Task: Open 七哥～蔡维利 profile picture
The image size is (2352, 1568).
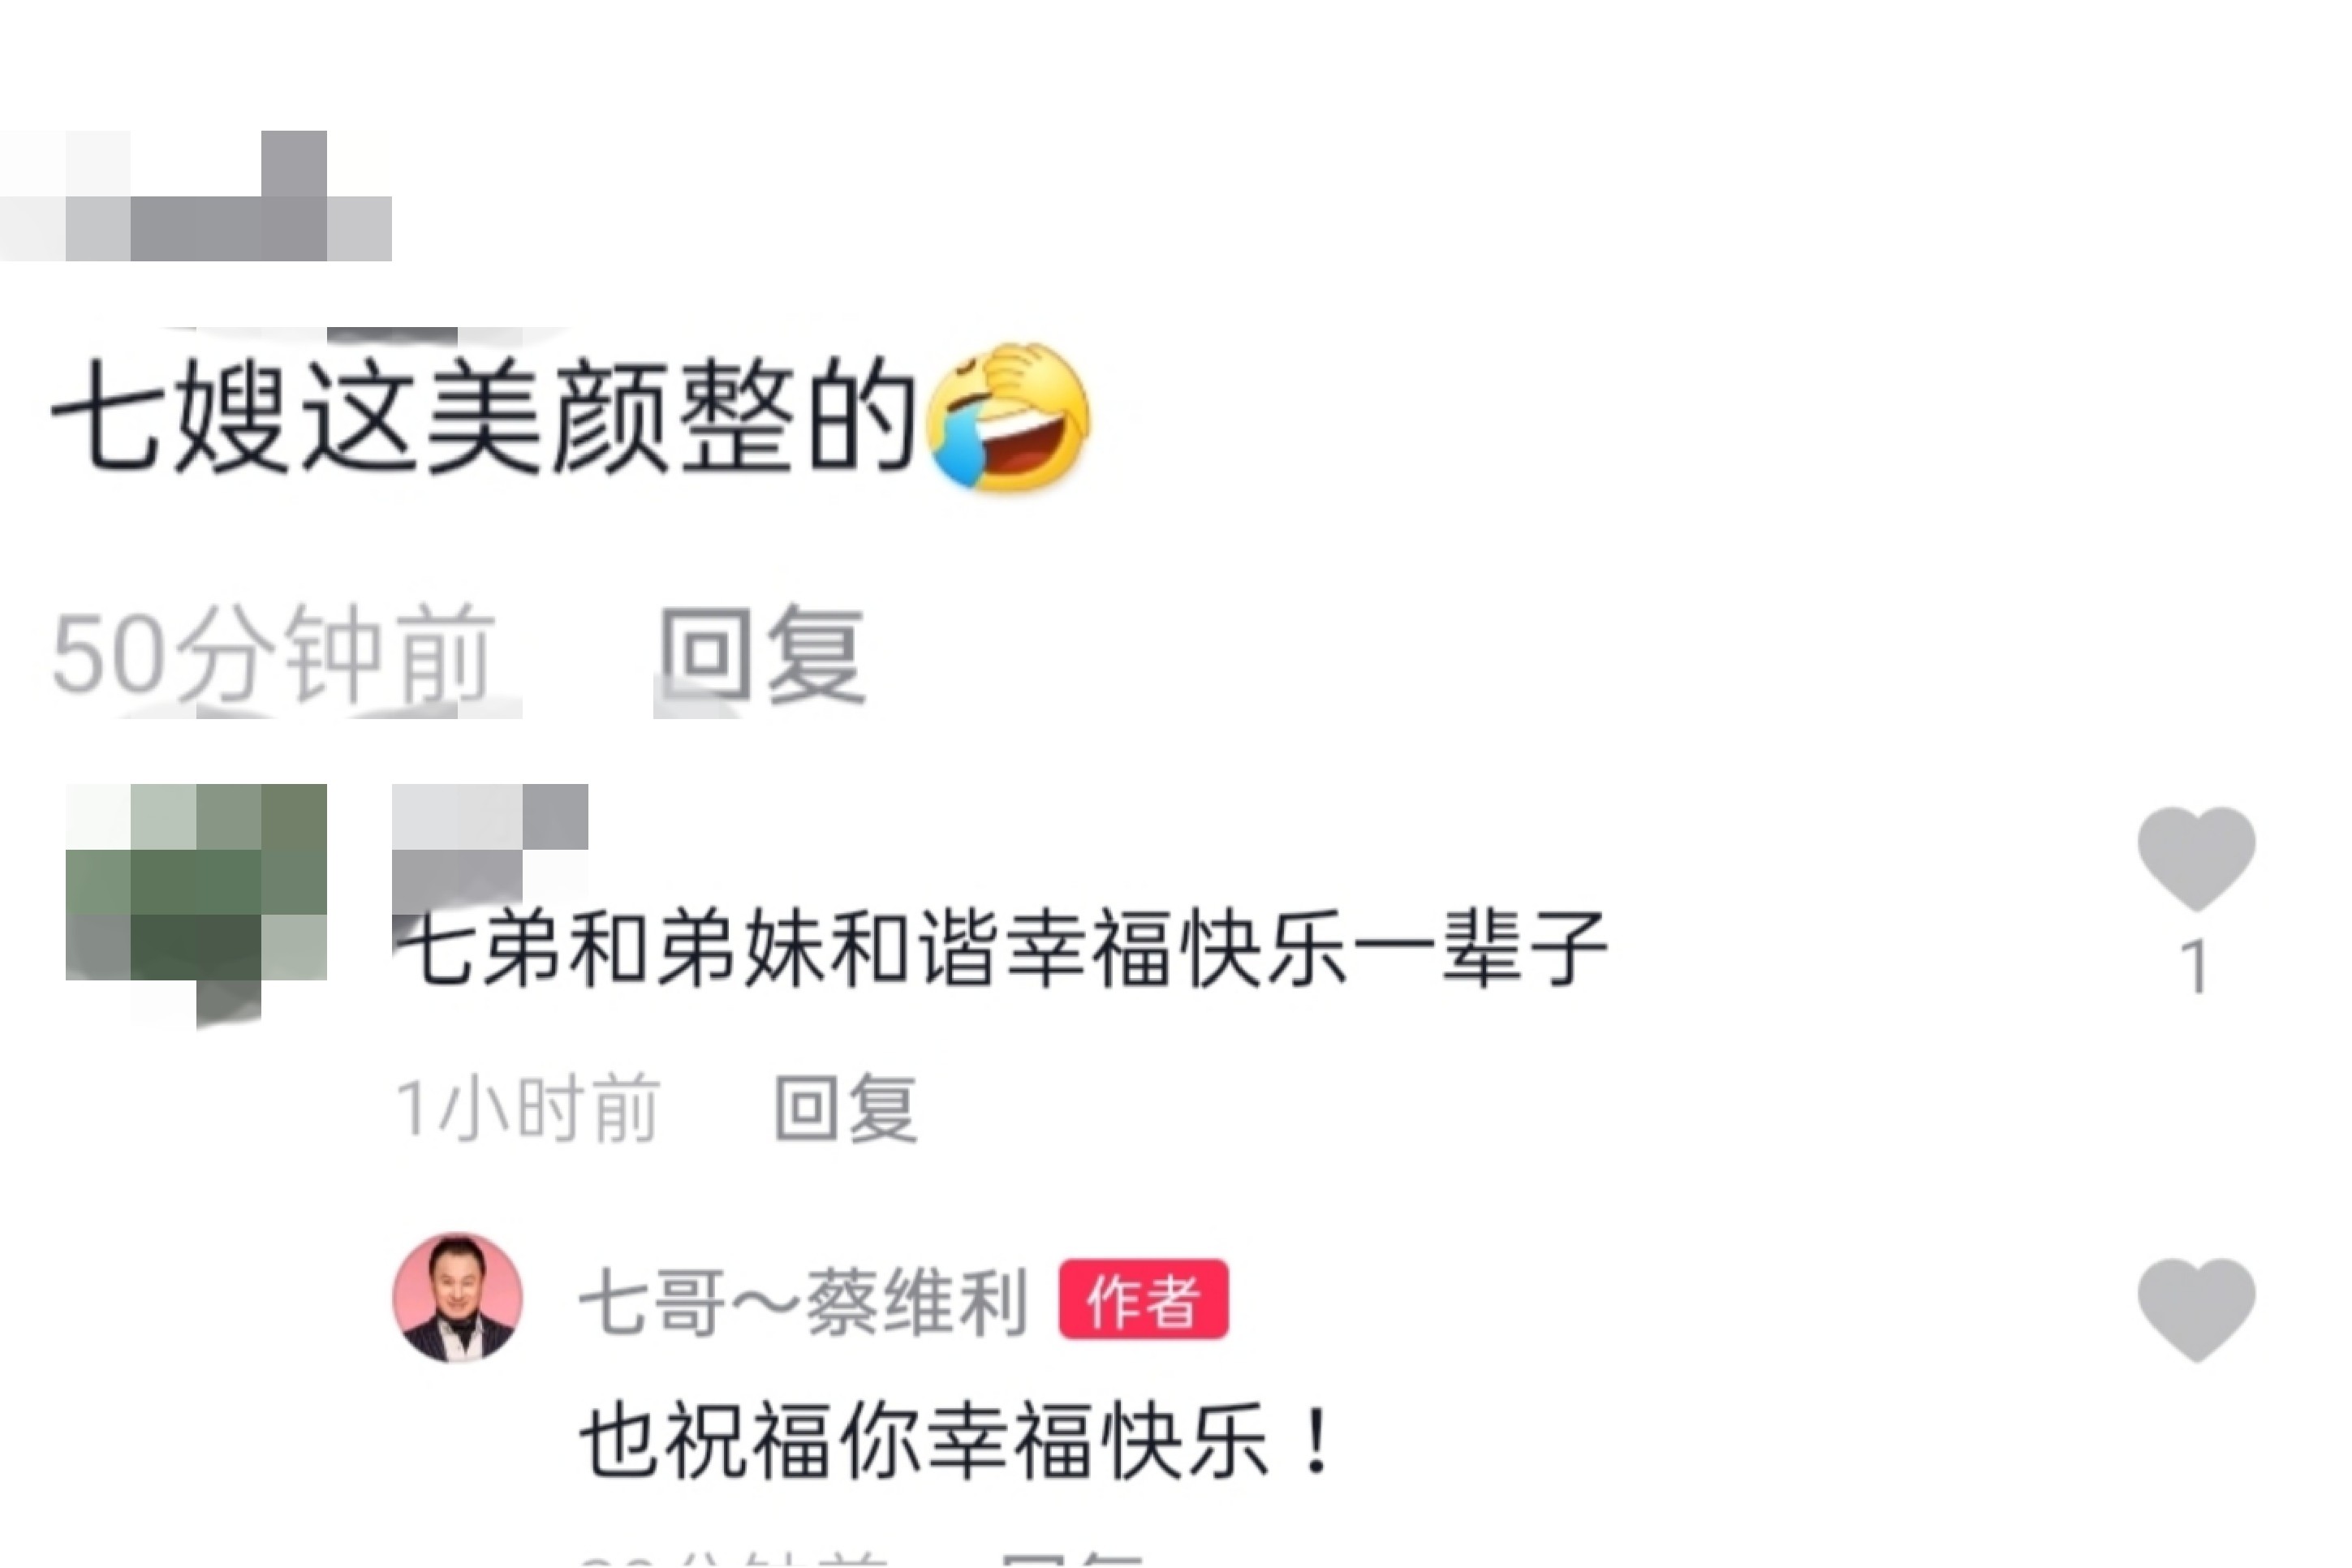Action: coord(457,1298)
